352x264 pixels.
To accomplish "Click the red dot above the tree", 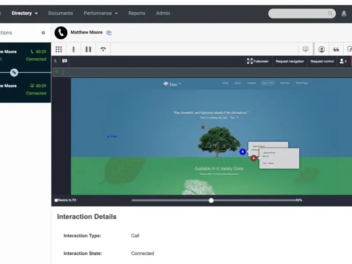I will click(203, 127).
